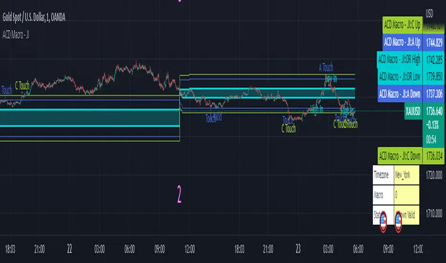Click the New_York value cell
Screen dimensions: 446x263
(406, 175)
